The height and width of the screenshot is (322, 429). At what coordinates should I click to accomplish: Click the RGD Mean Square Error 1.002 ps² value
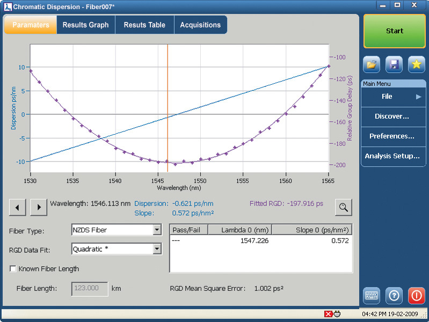click(x=268, y=288)
